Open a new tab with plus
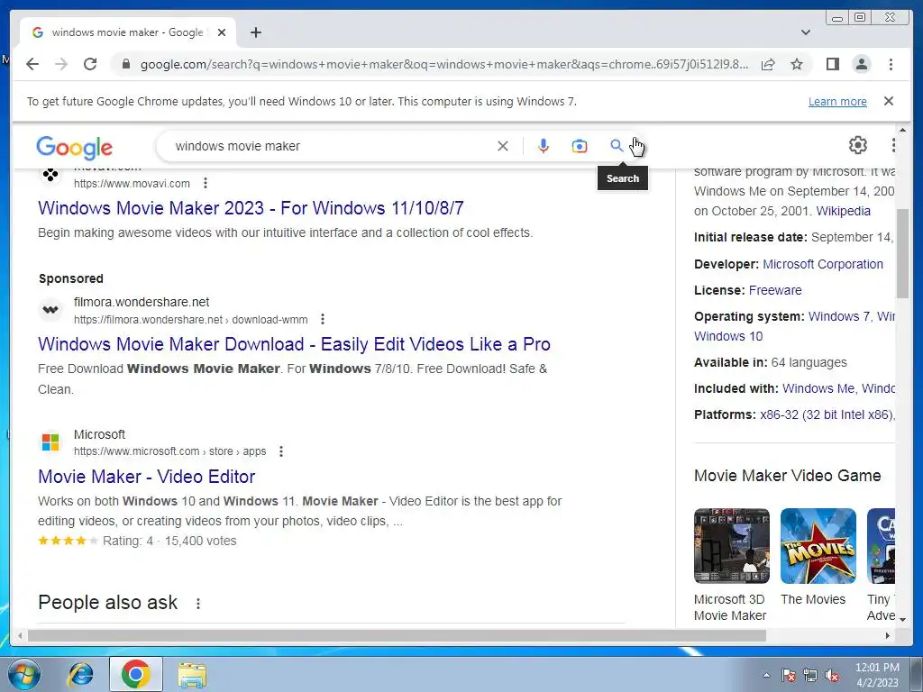Screen dimensions: 923x692 pos(255,32)
